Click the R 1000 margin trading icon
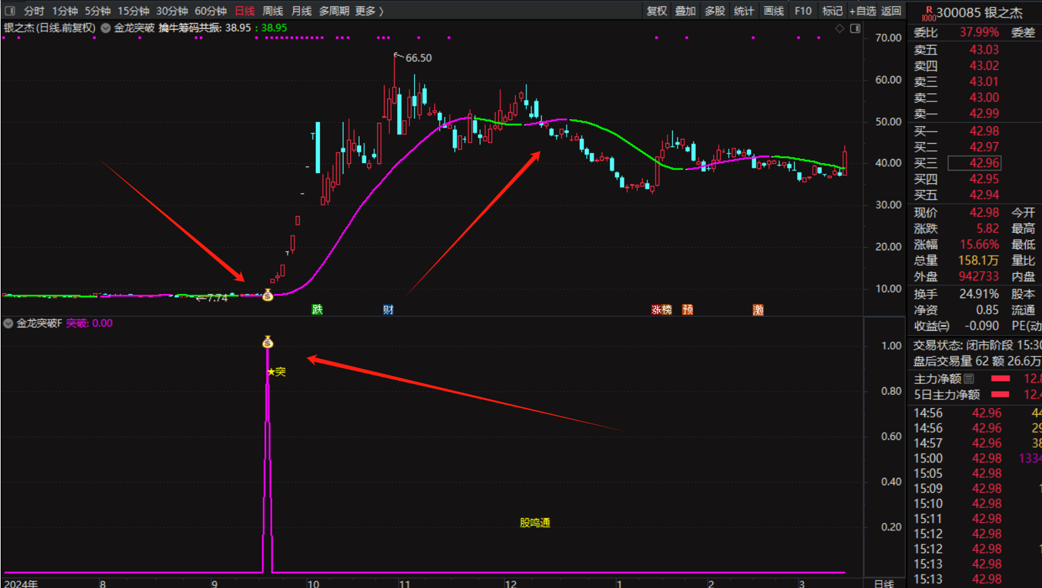Screen dimensions: 1042x588 (x=928, y=13)
